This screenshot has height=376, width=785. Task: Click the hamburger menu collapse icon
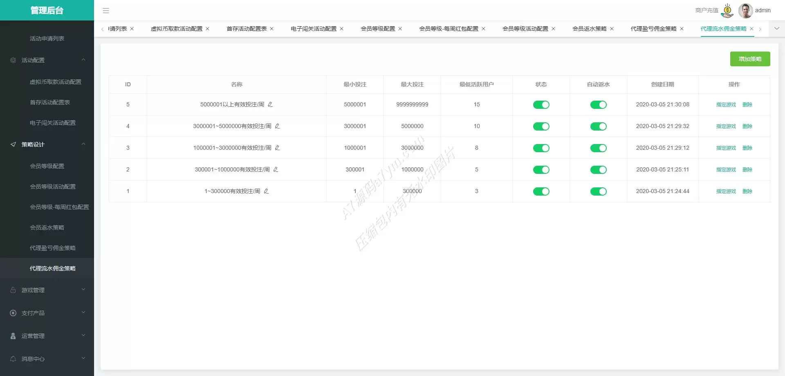click(106, 11)
